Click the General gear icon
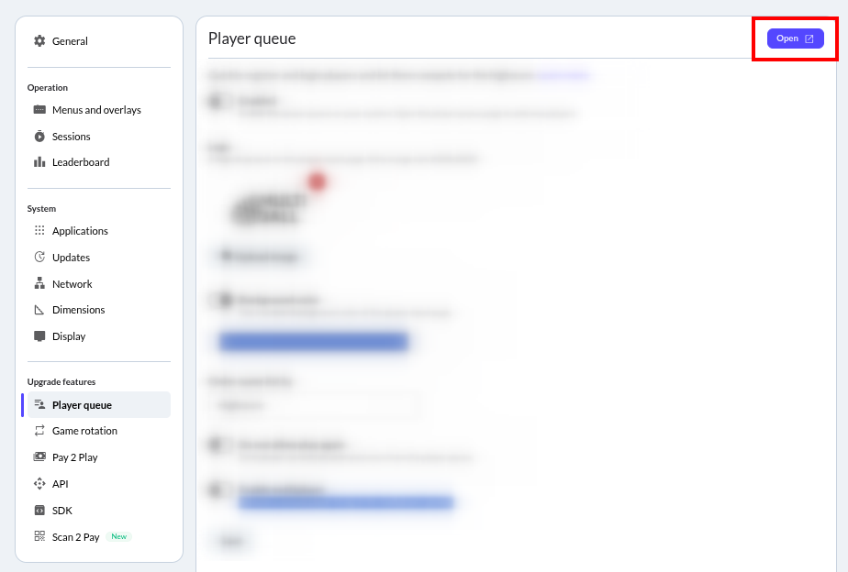The image size is (848, 572). click(x=39, y=41)
